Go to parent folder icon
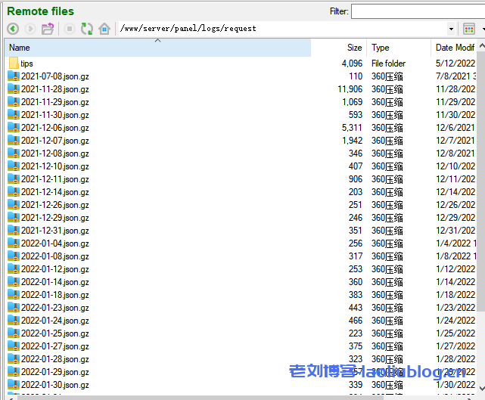This screenshot has height=400, width=485. 48,29
